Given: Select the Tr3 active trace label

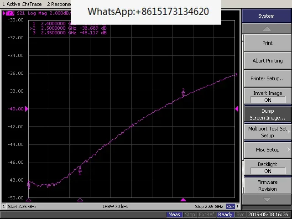Looking at the screenshot, I should pyautogui.click(x=10, y=13).
